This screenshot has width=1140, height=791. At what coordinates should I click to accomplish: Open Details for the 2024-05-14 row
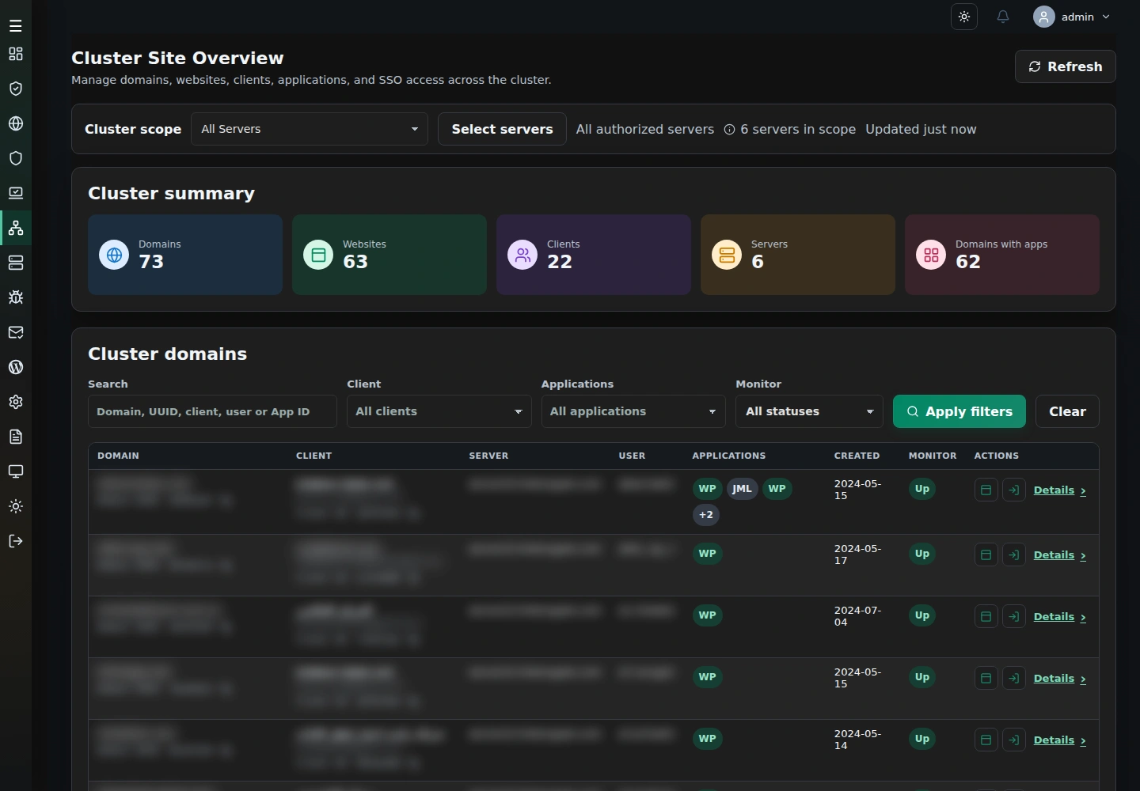[x=1060, y=740]
